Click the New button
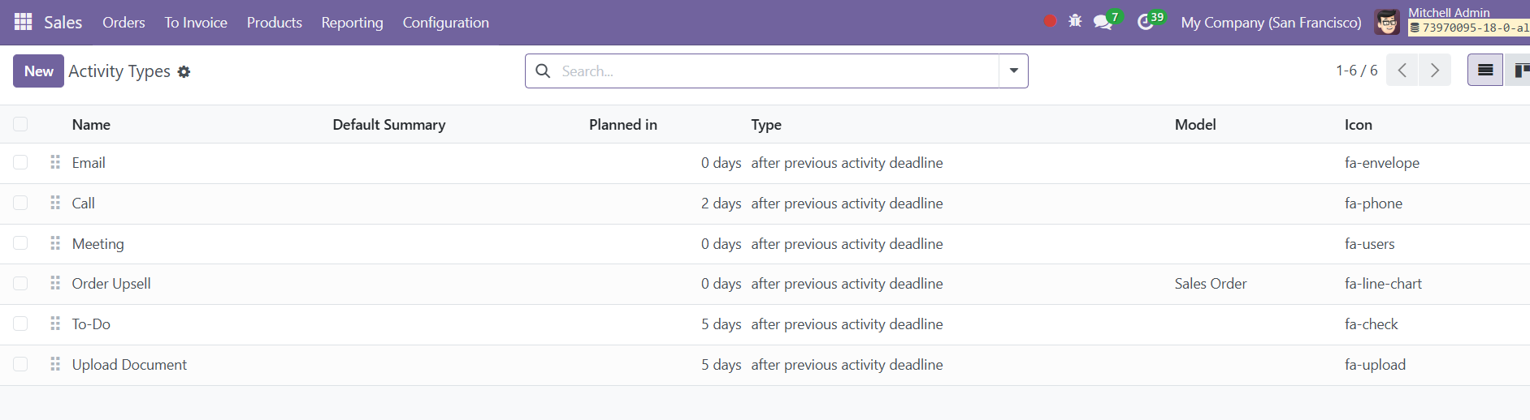The width and height of the screenshot is (1530, 420). pos(38,71)
